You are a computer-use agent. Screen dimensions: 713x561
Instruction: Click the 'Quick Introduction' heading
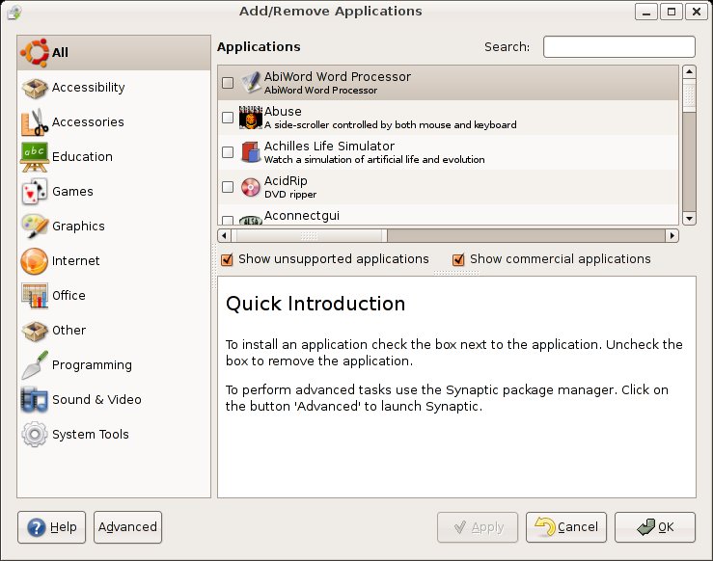[x=315, y=304]
